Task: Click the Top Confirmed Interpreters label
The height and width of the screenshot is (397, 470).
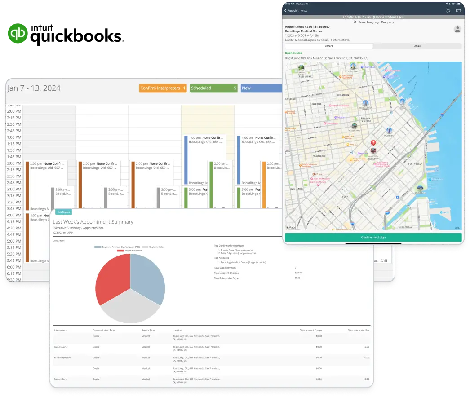Action: (229, 246)
